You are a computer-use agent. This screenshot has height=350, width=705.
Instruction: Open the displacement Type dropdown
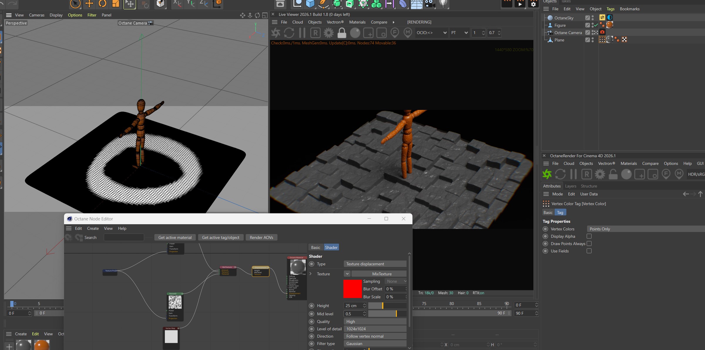click(x=375, y=264)
